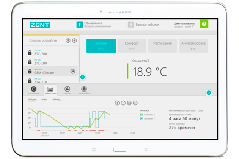The image size is (239, 159).
Task: Open the green help question mark
Action: [204, 24]
